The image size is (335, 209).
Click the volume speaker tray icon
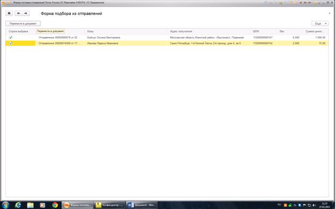(x=314, y=205)
